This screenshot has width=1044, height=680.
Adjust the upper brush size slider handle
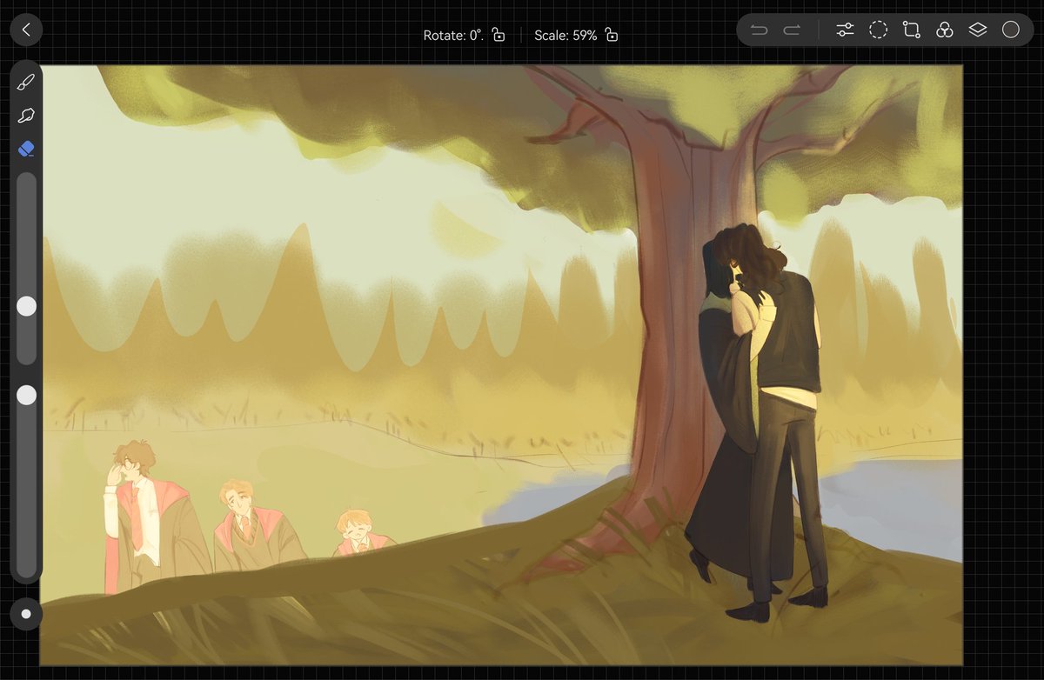pos(27,306)
